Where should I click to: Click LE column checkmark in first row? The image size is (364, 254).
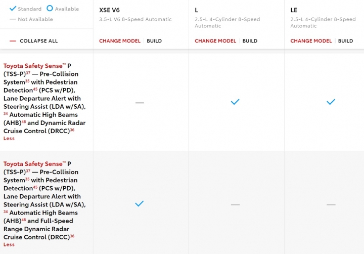(x=331, y=102)
